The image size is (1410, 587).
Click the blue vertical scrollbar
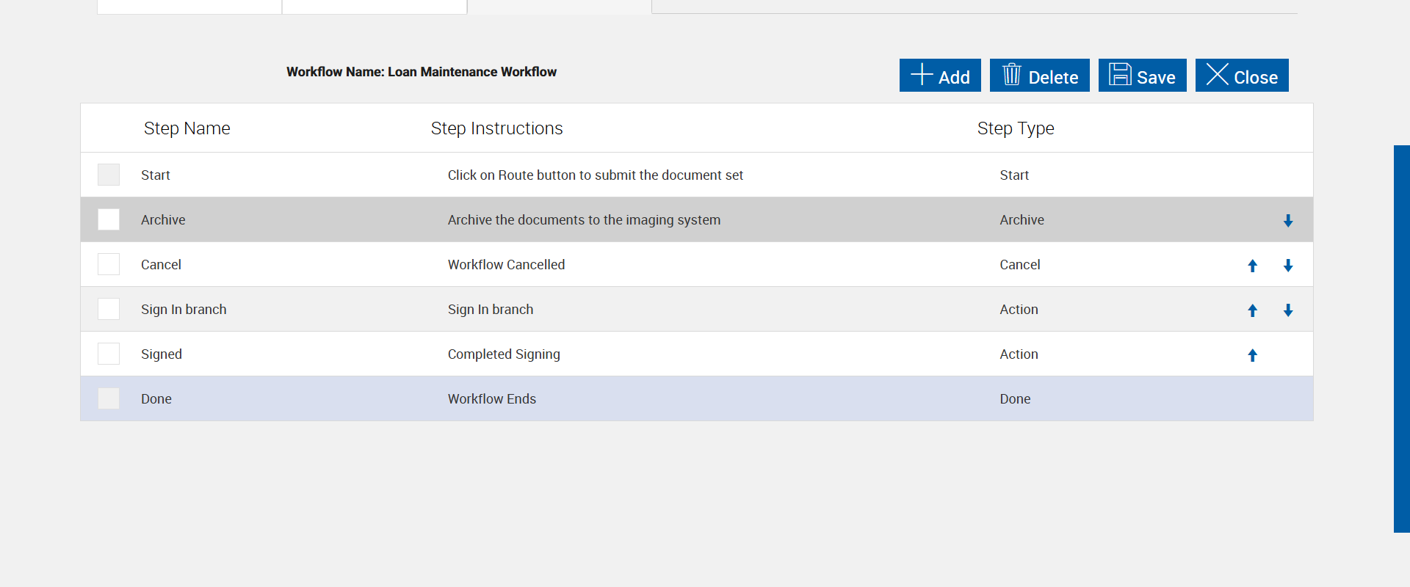[x=1401, y=338]
